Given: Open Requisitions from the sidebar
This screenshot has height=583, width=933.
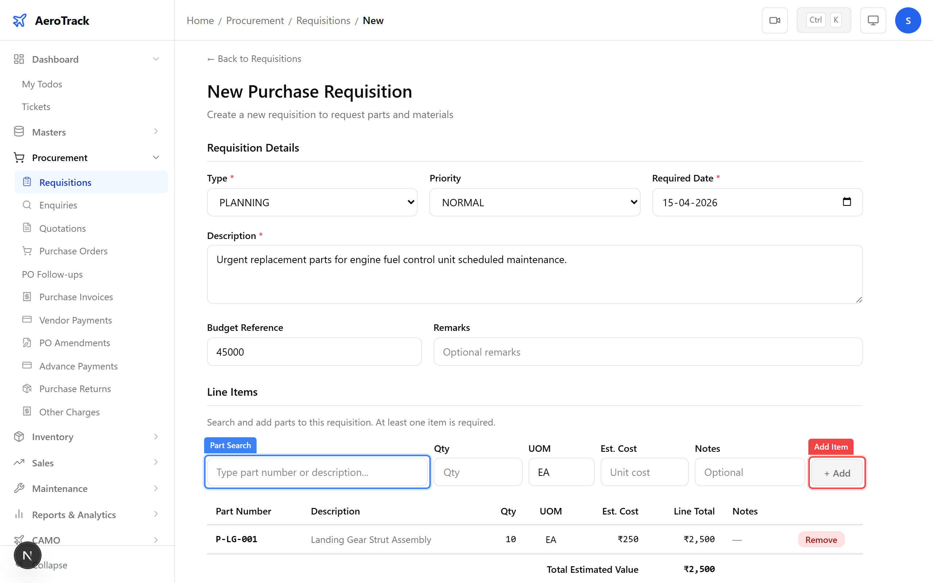Looking at the screenshot, I should point(65,182).
